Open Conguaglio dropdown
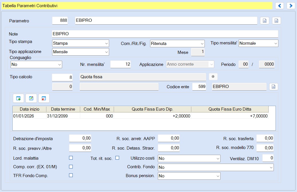 point(36,64)
